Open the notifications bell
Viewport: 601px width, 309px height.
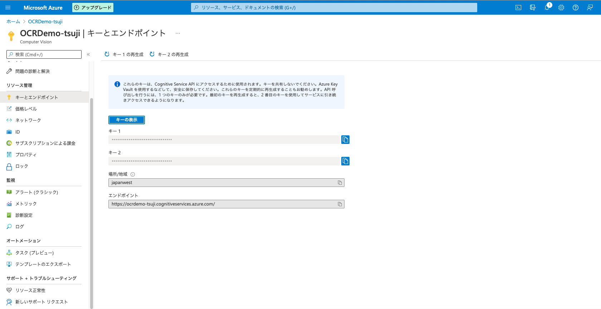click(x=547, y=8)
